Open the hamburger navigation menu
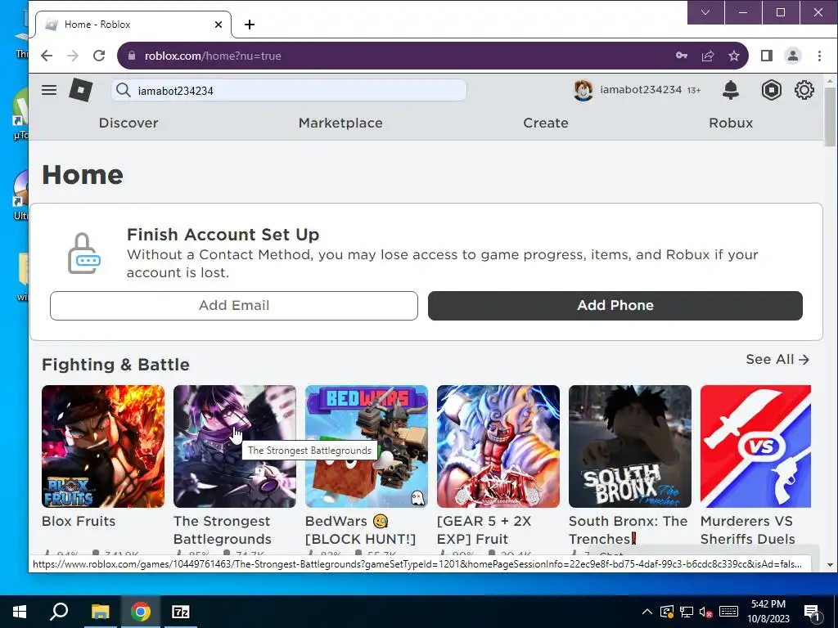The height and width of the screenshot is (628, 838). tap(49, 90)
